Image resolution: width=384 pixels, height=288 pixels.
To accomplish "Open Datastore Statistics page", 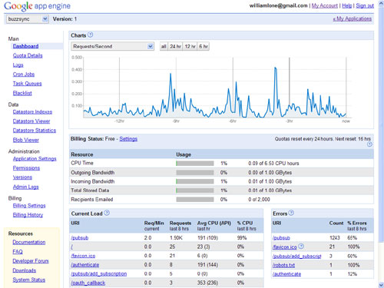I will point(35,131).
